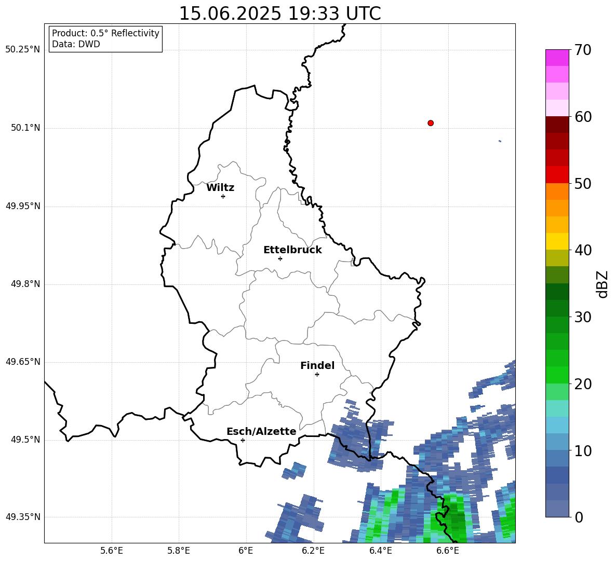
Task: Click the 60 colorbar tick label
Action: coord(583,117)
